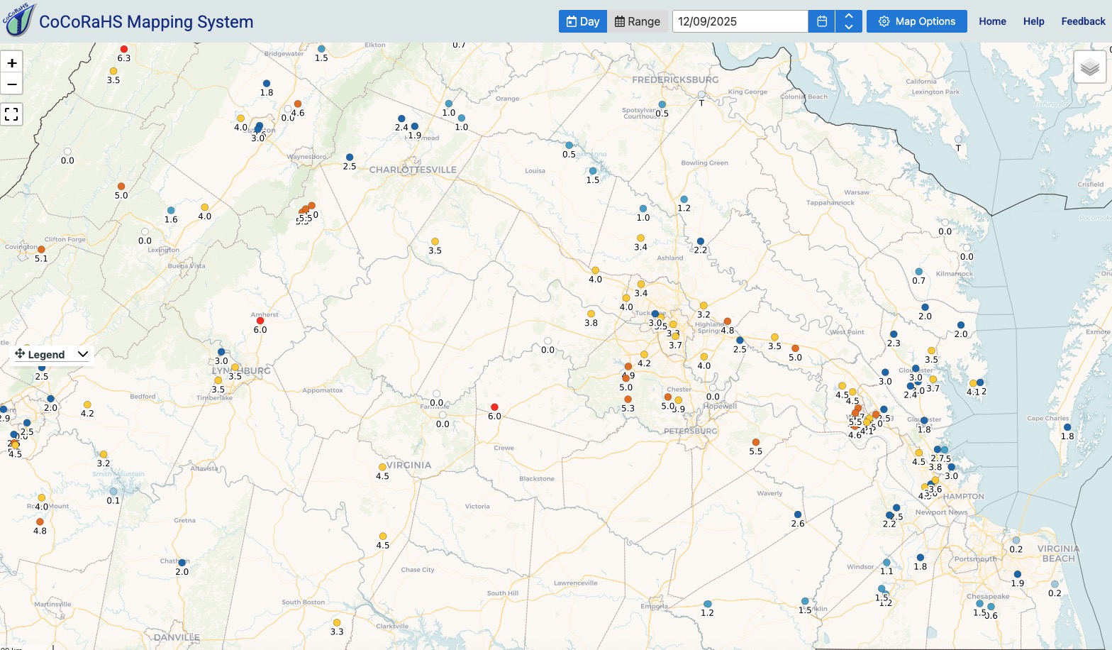The height and width of the screenshot is (650, 1112).
Task: Click the red 6.3 marker at top left
Action: point(123,49)
